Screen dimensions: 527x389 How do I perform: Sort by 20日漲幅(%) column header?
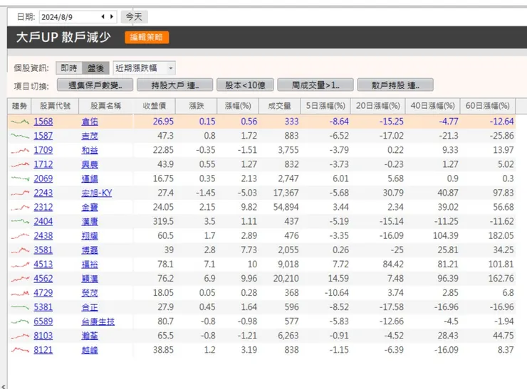pos(378,106)
